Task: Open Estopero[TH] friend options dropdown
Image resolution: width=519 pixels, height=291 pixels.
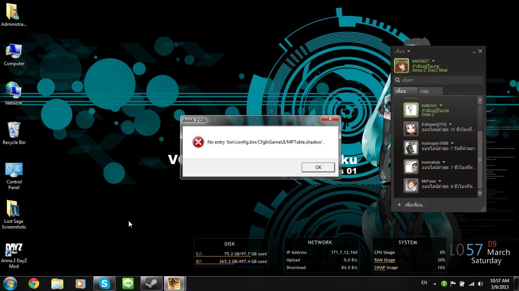Action: click(x=450, y=124)
